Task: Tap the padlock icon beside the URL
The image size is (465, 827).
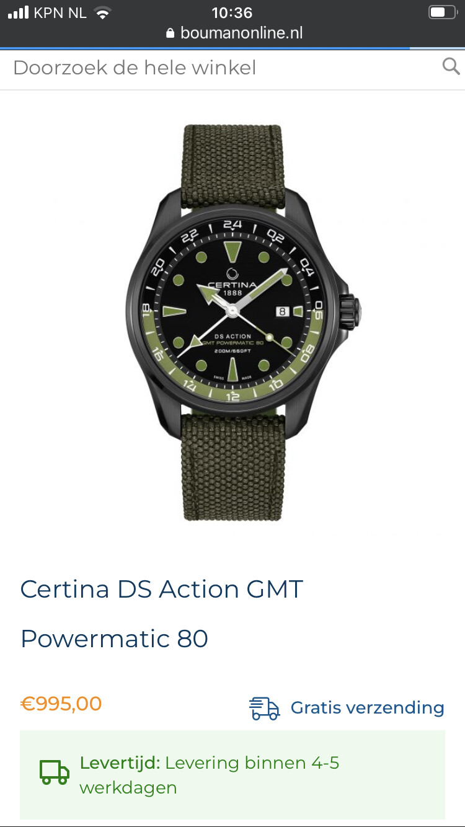Action: [170, 33]
